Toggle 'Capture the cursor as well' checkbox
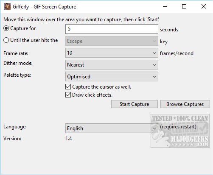This screenshot has width=213, height=175. coord(68,87)
